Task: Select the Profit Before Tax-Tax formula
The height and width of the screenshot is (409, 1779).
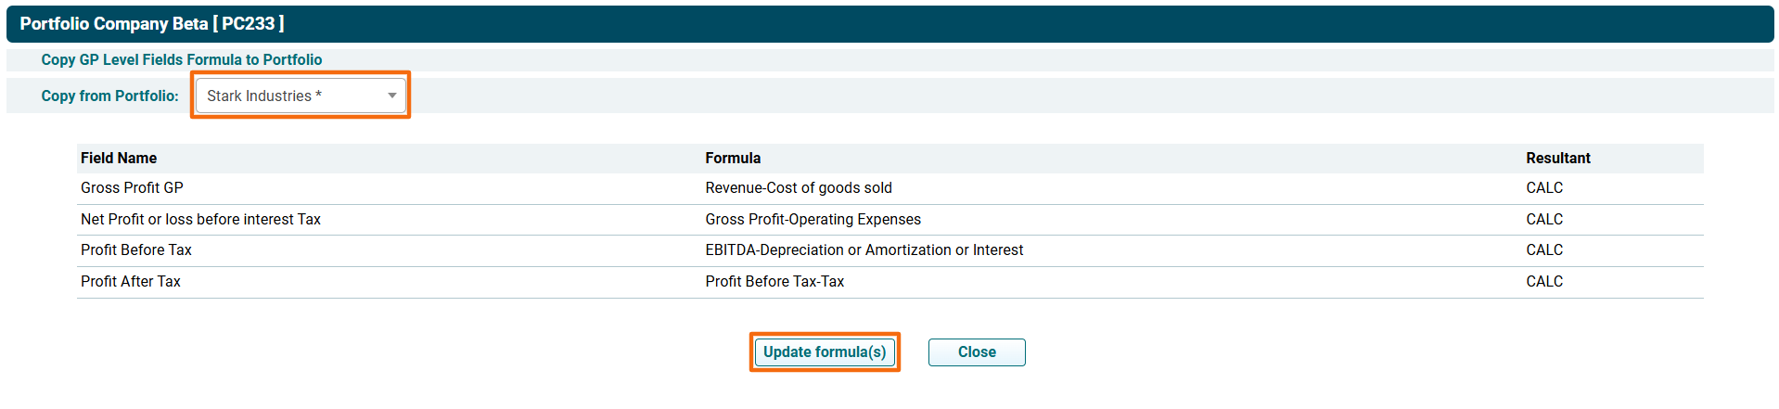Action: click(774, 282)
